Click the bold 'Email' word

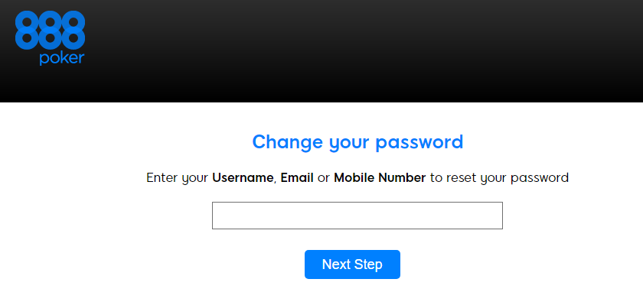297,178
